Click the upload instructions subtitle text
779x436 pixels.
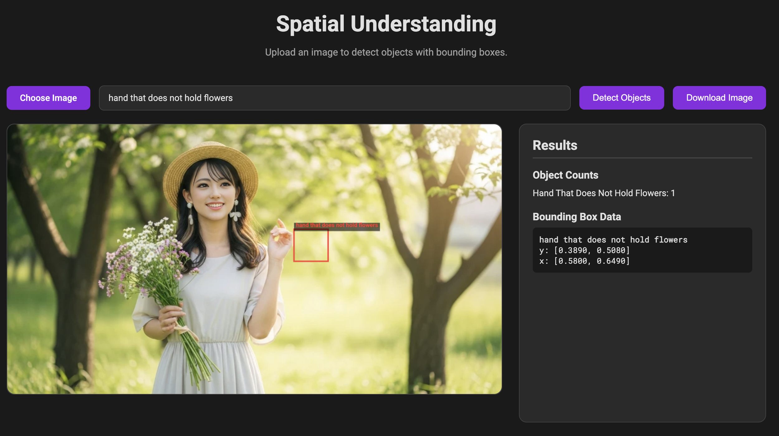tap(386, 52)
